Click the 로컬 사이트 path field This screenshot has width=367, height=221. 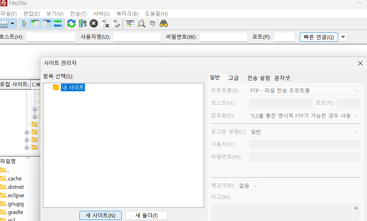coord(36,84)
